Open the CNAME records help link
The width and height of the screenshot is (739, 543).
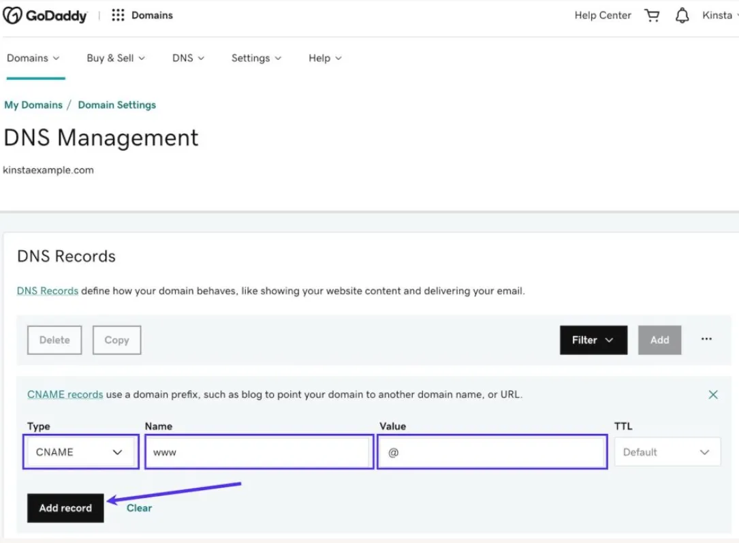coord(65,394)
